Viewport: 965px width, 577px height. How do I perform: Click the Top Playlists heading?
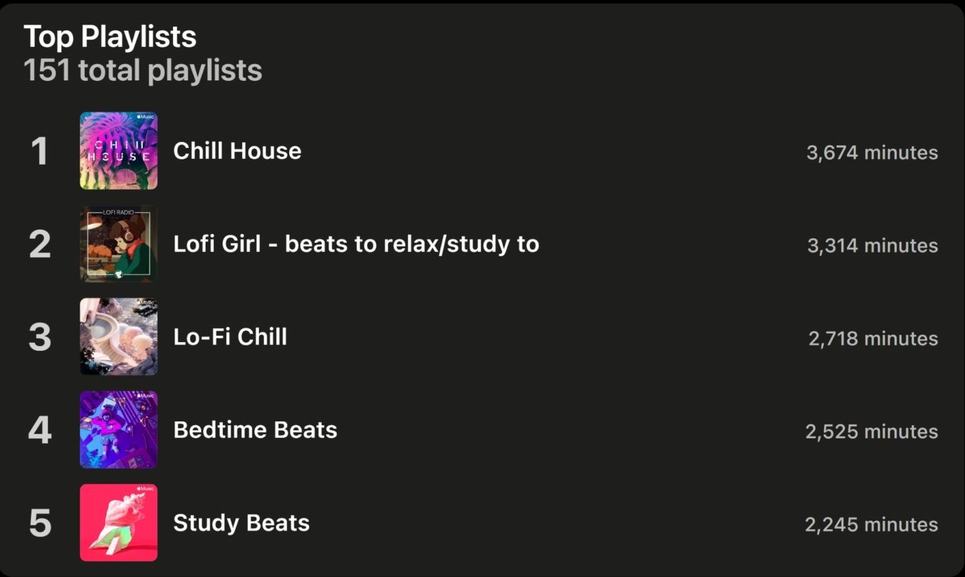point(110,36)
